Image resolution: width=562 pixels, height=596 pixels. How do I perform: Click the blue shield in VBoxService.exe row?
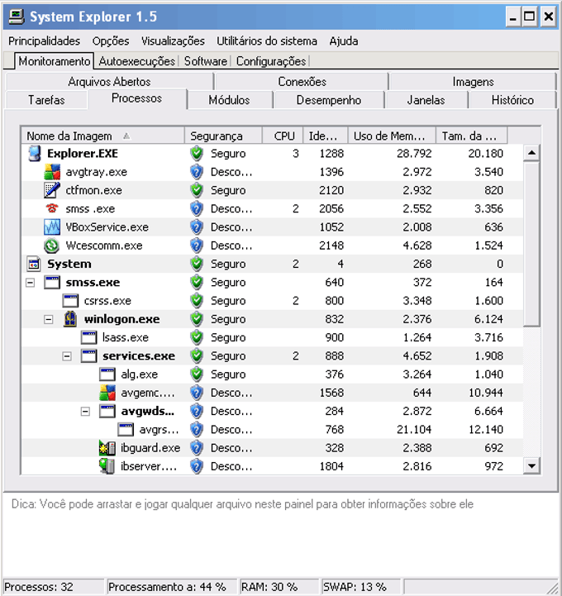pyautogui.click(x=197, y=227)
